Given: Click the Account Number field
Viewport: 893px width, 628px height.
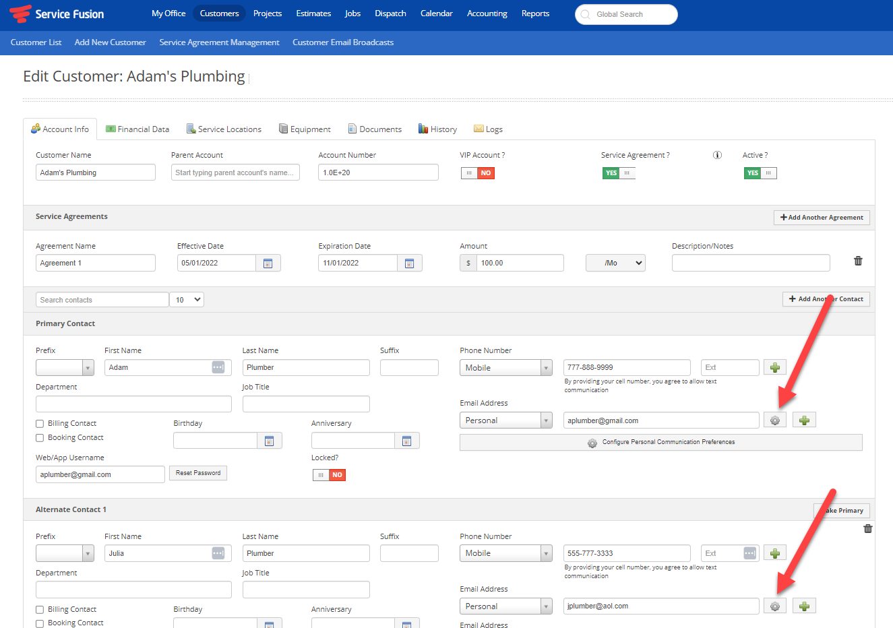Looking at the screenshot, I should (378, 172).
